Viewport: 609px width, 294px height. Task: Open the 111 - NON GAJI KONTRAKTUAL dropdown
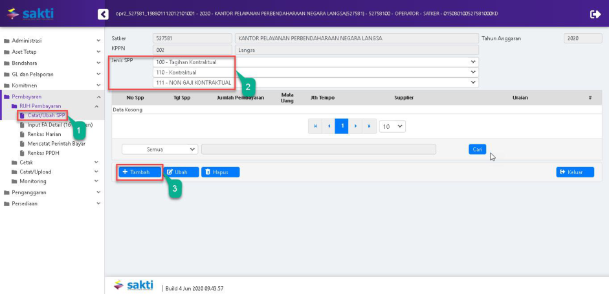[x=315, y=83]
